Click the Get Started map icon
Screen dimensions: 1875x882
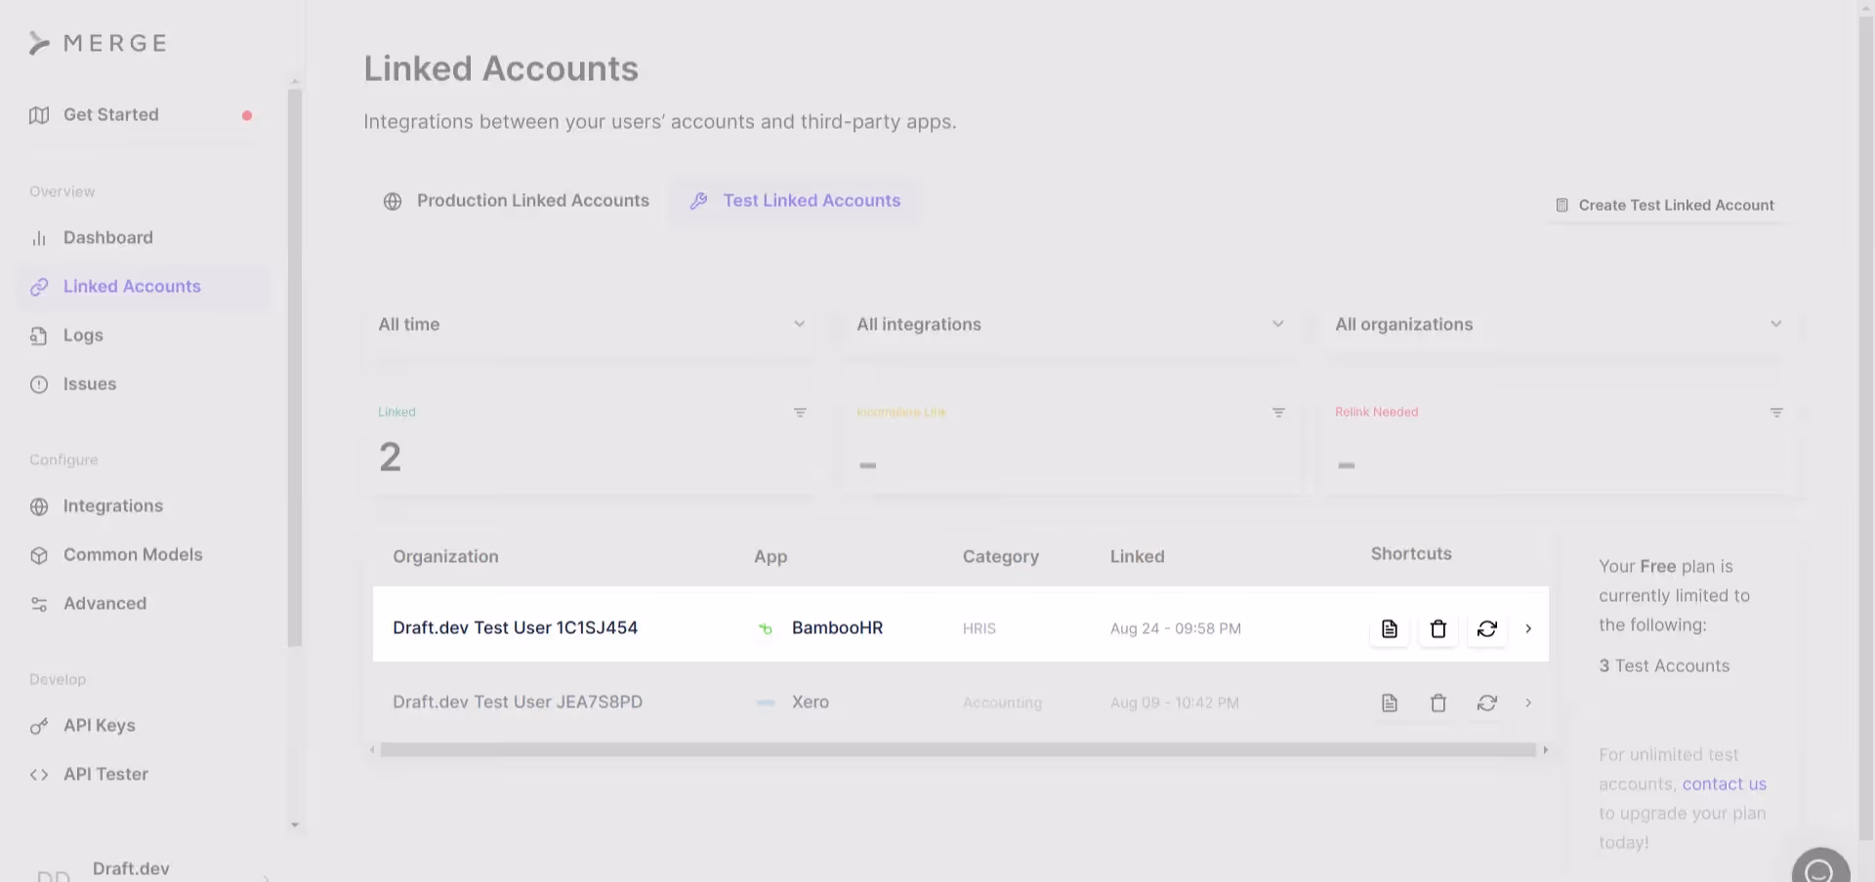39,115
